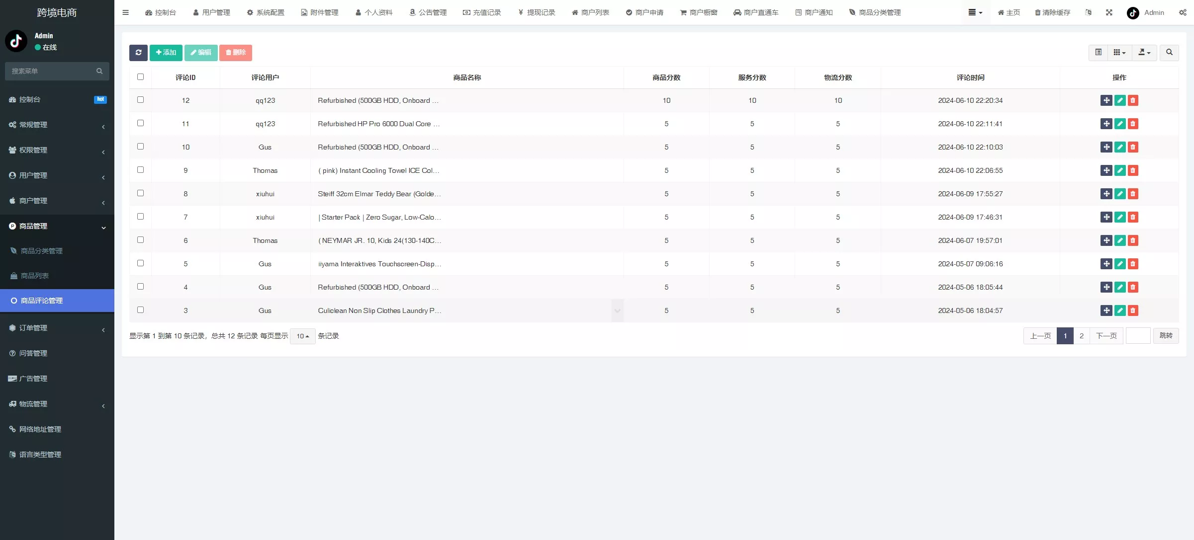Click the drag-move icon for comment 7
The height and width of the screenshot is (540, 1194).
coord(1106,217)
